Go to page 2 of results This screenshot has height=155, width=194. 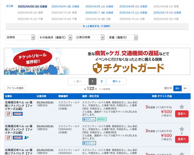click(102, 81)
